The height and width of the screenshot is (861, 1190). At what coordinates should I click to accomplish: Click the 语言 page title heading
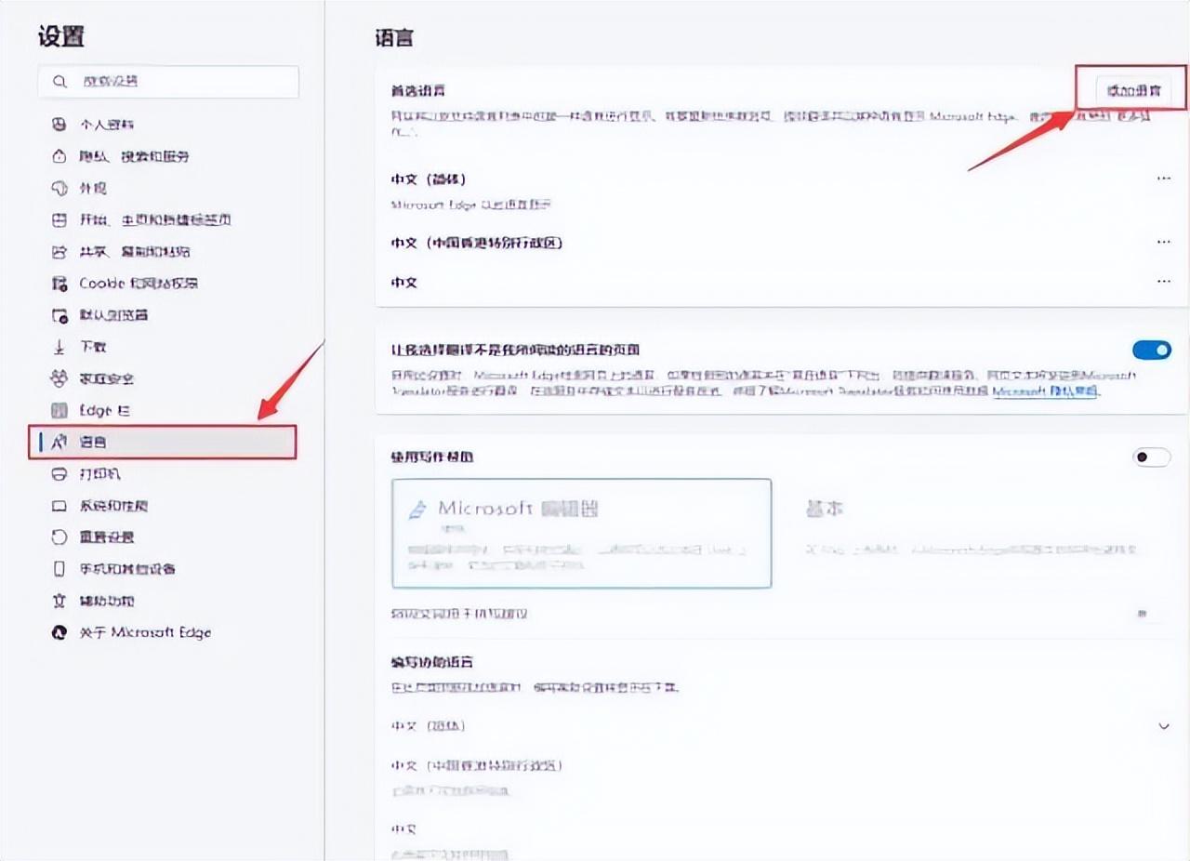tap(394, 38)
